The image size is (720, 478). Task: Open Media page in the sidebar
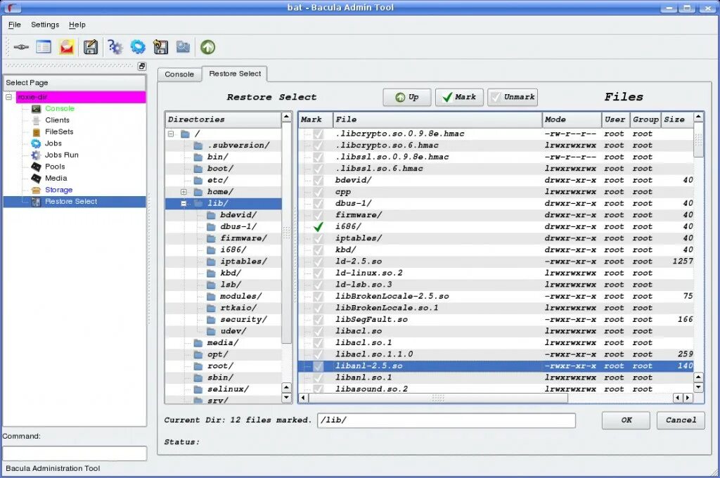pos(56,178)
